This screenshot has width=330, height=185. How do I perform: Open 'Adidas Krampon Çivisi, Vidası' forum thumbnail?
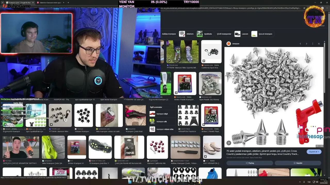click(185, 147)
